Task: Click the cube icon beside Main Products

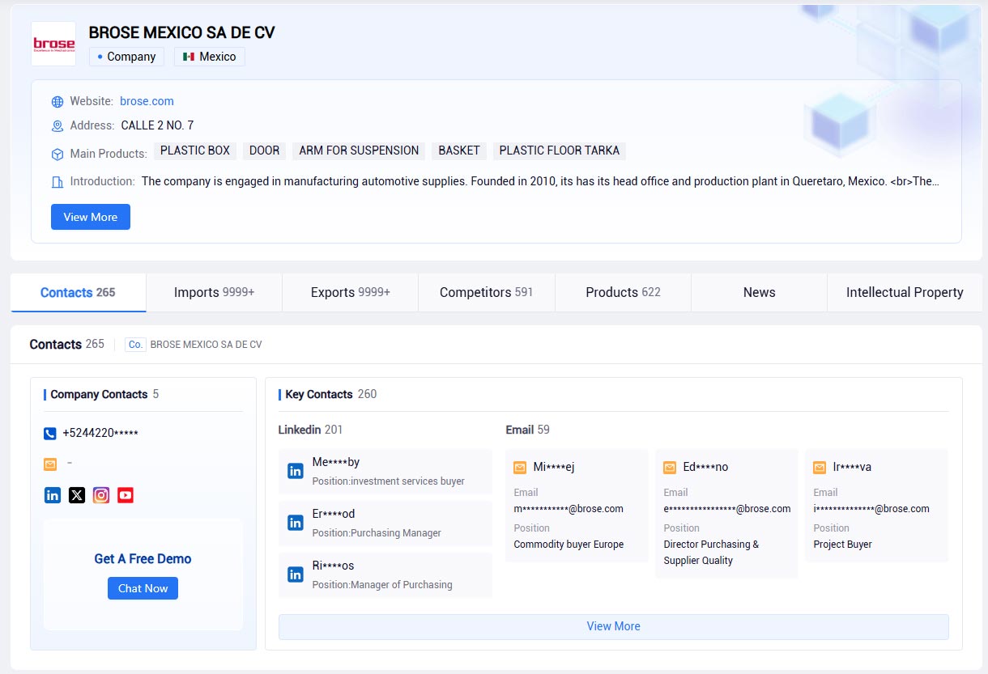Action: coord(57,154)
